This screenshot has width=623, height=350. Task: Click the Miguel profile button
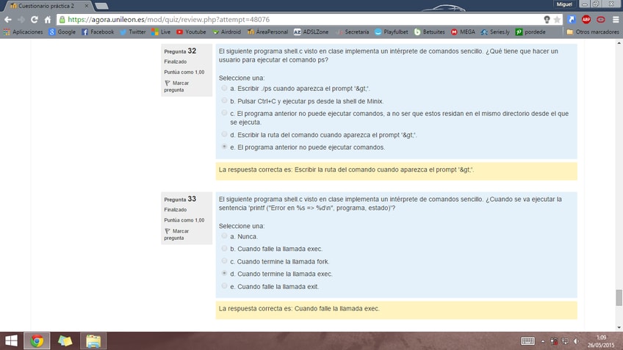click(x=564, y=4)
